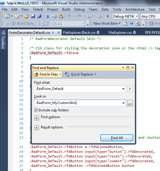160x171 pixels.
Task: Click the Cut scissors icon
Action: click(x=48, y=16)
